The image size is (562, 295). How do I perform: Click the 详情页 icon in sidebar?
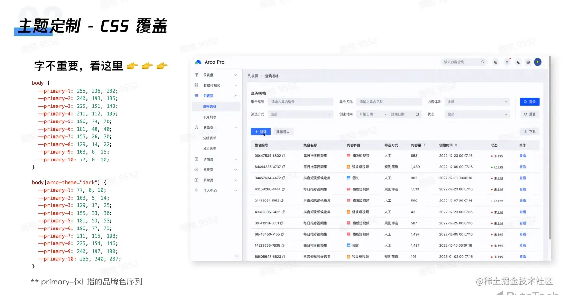[x=196, y=159]
